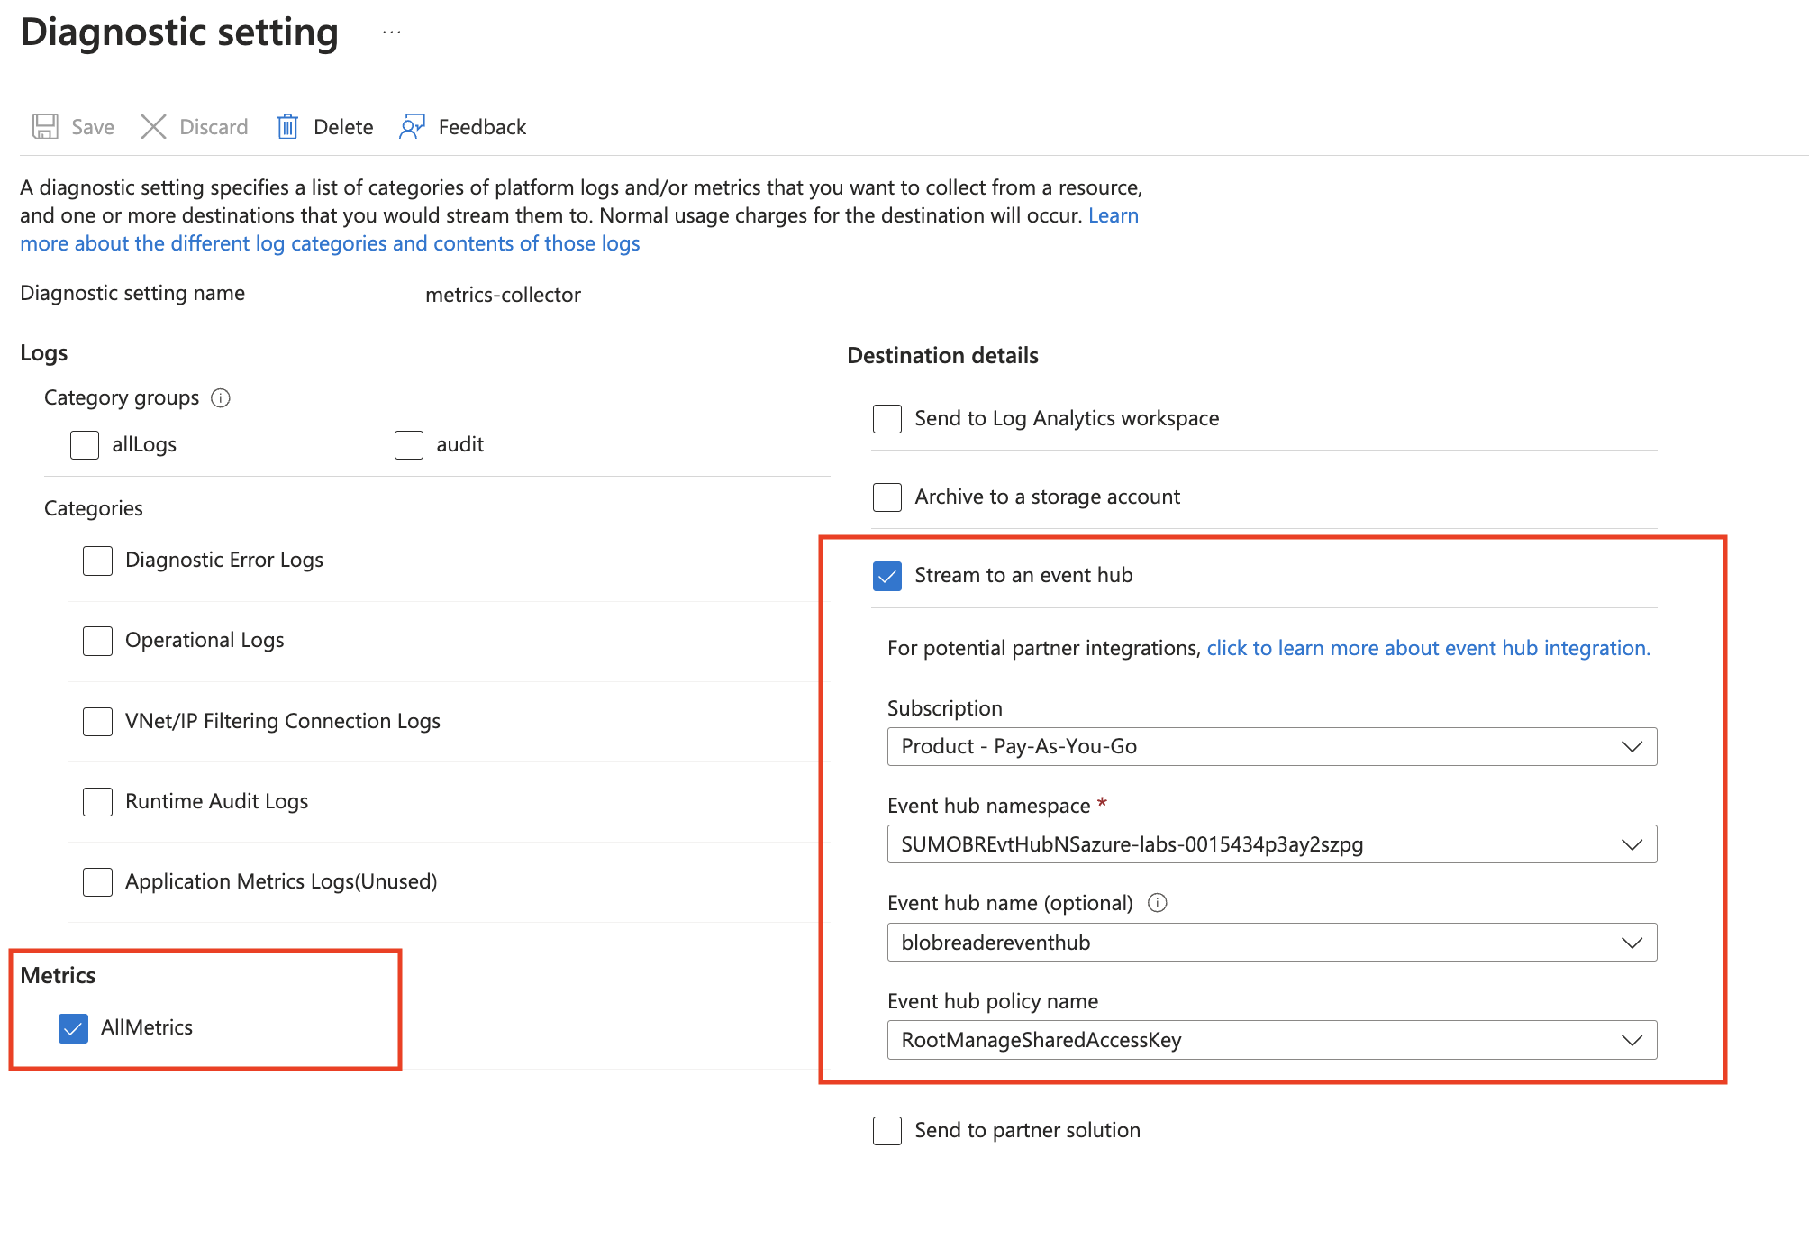The width and height of the screenshot is (1809, 1258).
Task: Enable the allLogs category group checkbox
Action: (85, 444)
